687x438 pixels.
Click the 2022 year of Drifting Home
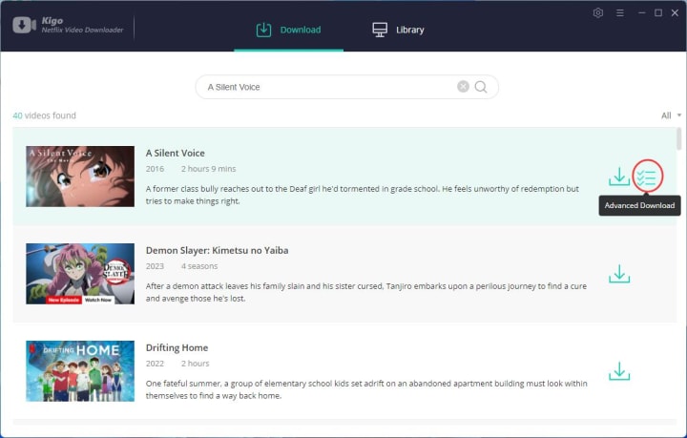(155, 364)
